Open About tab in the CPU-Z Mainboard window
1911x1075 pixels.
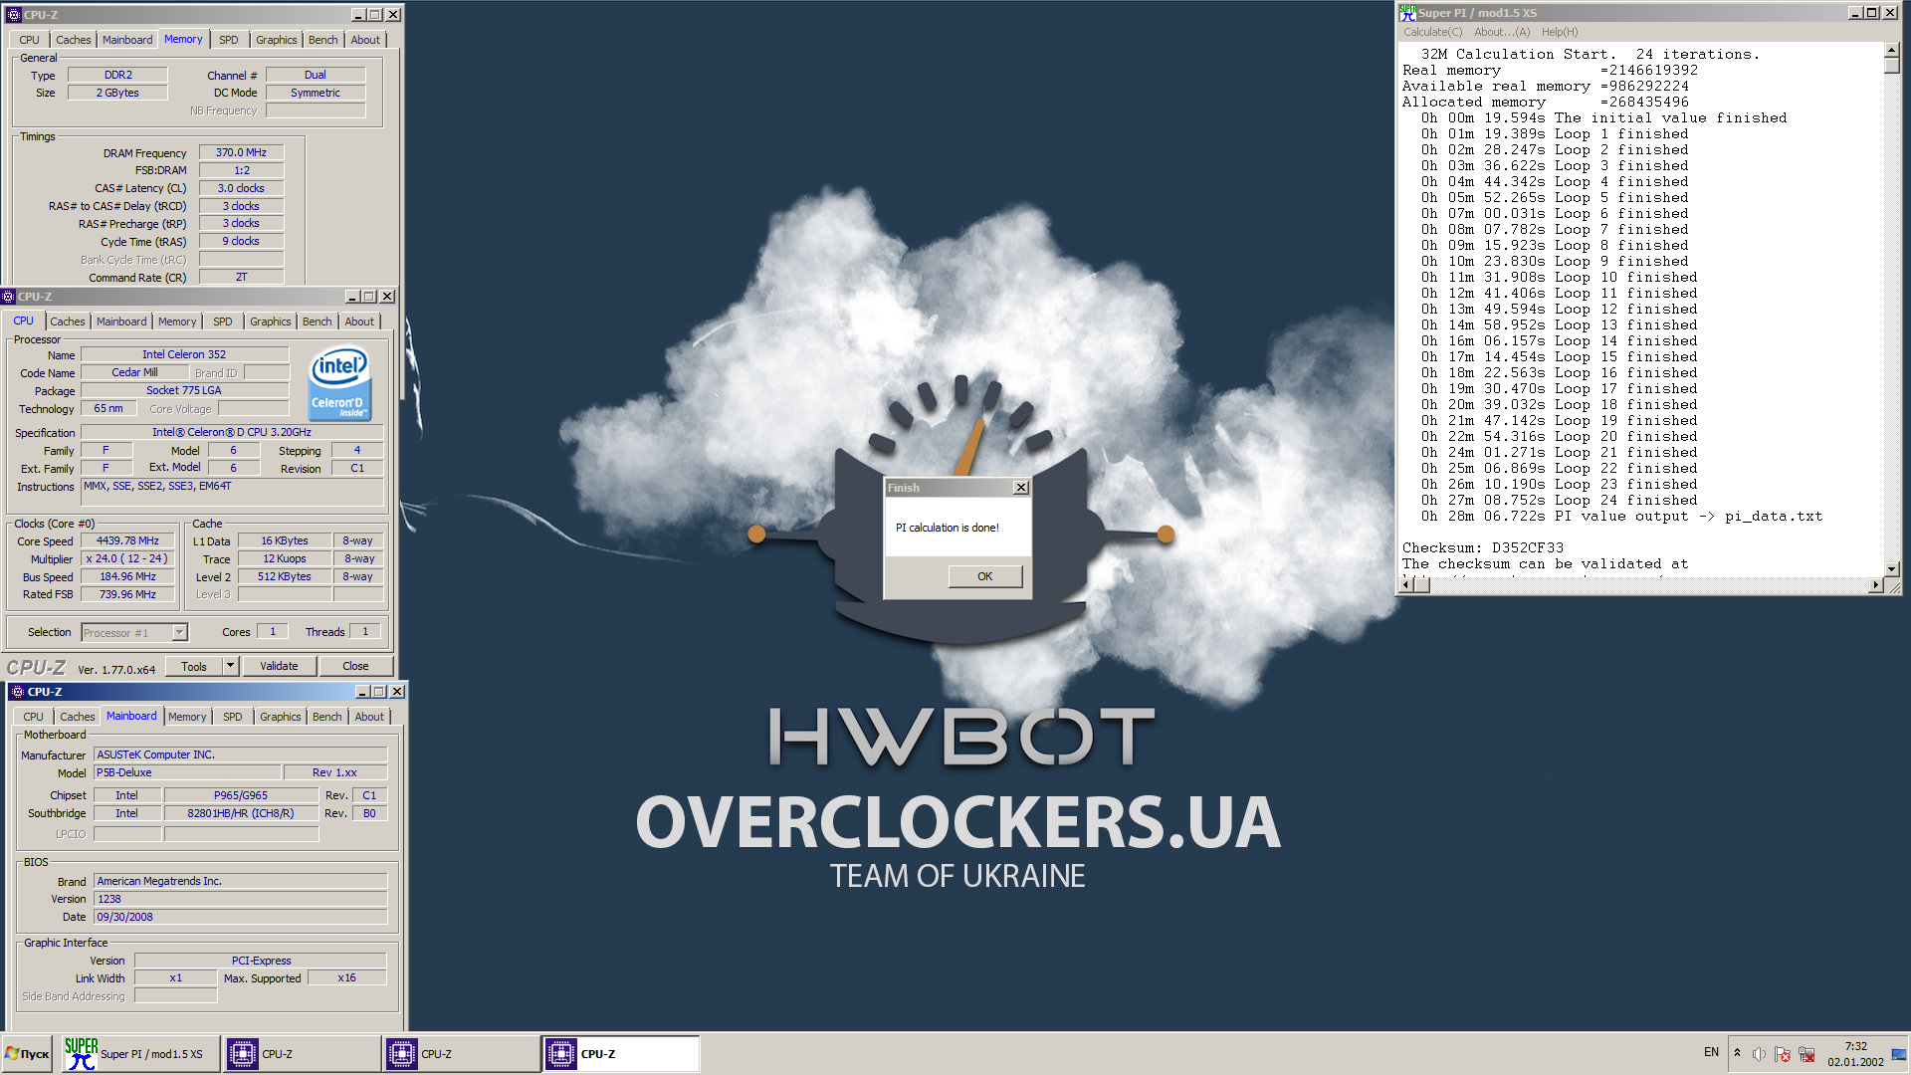pos(369,717)
